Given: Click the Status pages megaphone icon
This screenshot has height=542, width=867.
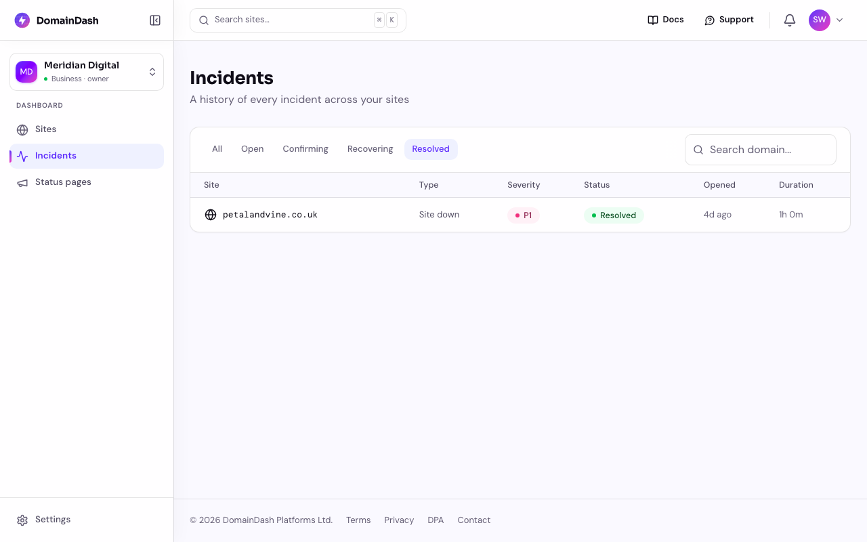Looking at the screenshot, I should 22,182.
